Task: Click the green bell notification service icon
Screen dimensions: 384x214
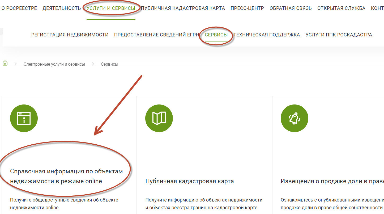Action: tap(294, 118)
